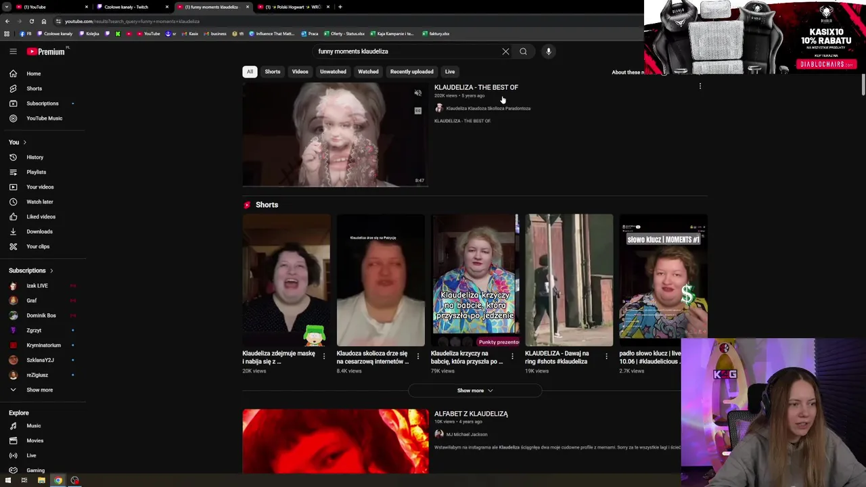Open the 'słowo klucz MOMENTS #1' short thumbnail
Image resolution: width=866 pixels, height=487 pixels.
(x=663, y=276)
